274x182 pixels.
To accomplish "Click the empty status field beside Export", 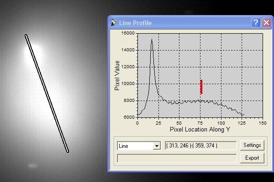I will click(177, 158).
